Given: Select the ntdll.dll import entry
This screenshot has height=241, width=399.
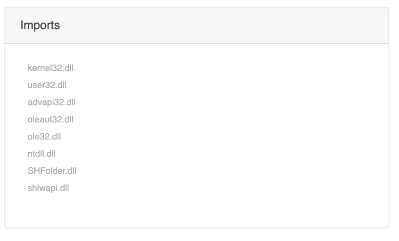Looking at the screenshot, I should click(42, 154).
